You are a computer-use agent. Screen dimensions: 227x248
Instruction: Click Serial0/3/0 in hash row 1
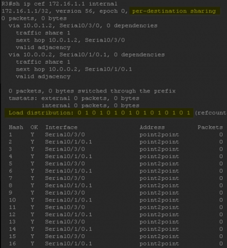tap(65, 134)
